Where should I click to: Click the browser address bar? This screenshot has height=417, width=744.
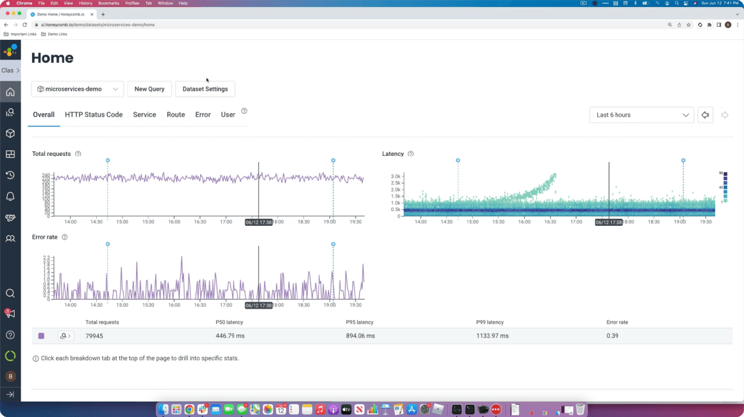[349, 24]
